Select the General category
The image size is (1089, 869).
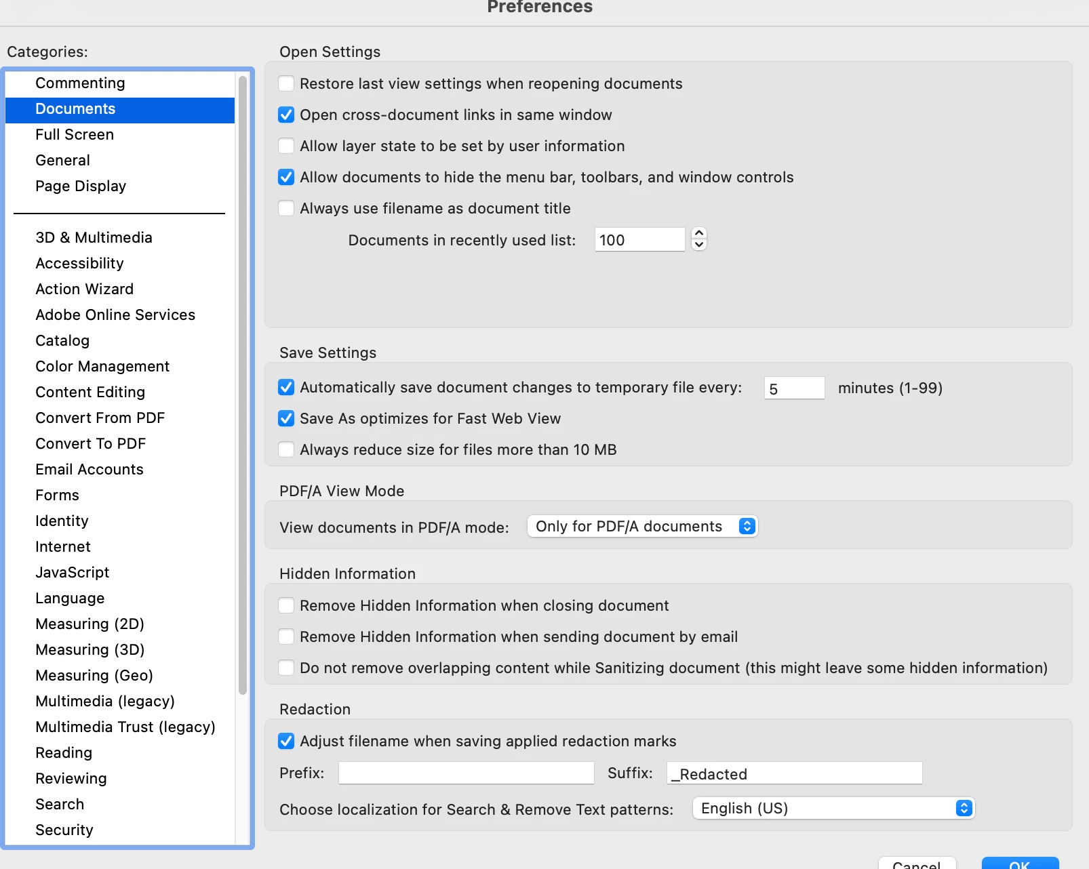(x=120, y=160)
